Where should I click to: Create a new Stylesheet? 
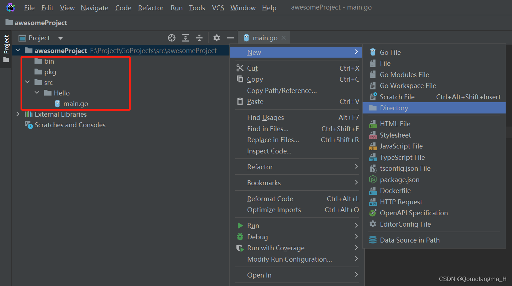pos(434,135)
